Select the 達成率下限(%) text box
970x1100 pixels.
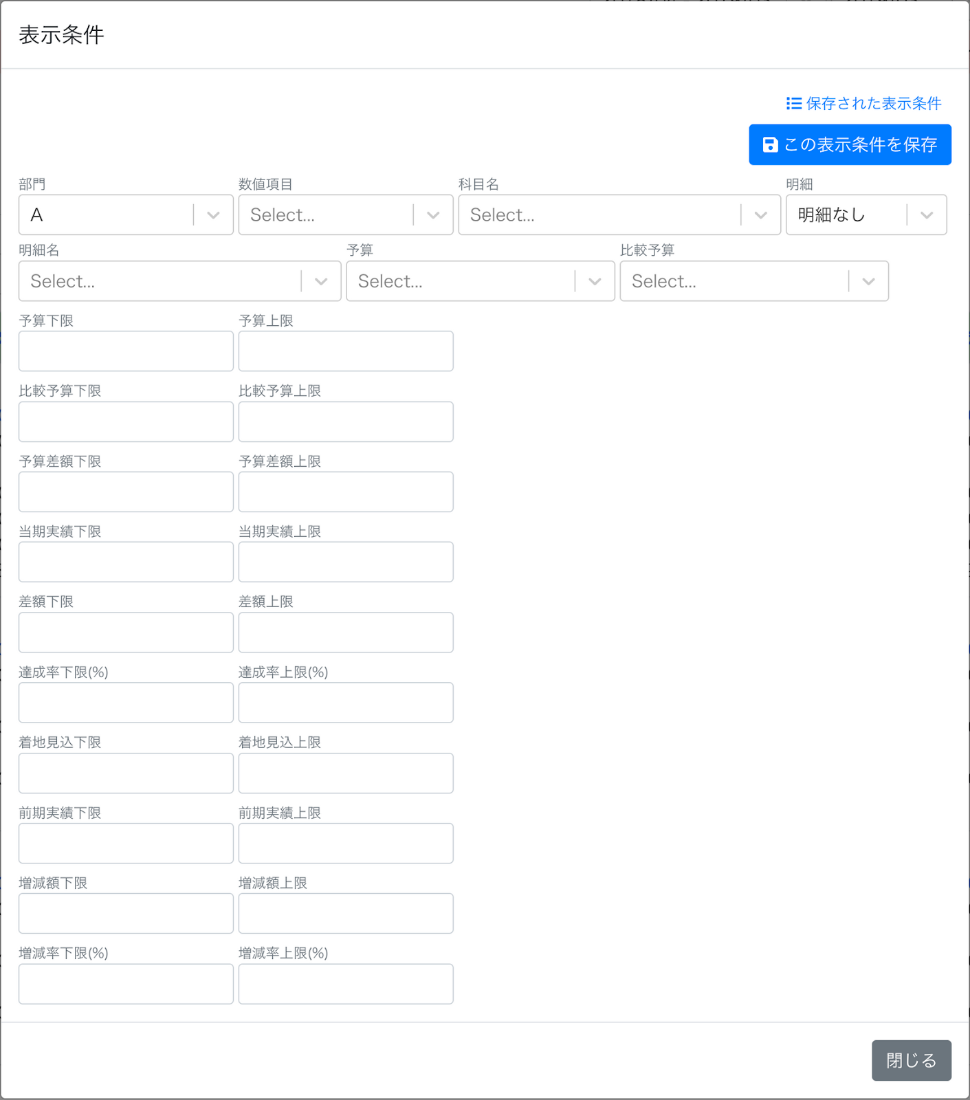[126, 703]
